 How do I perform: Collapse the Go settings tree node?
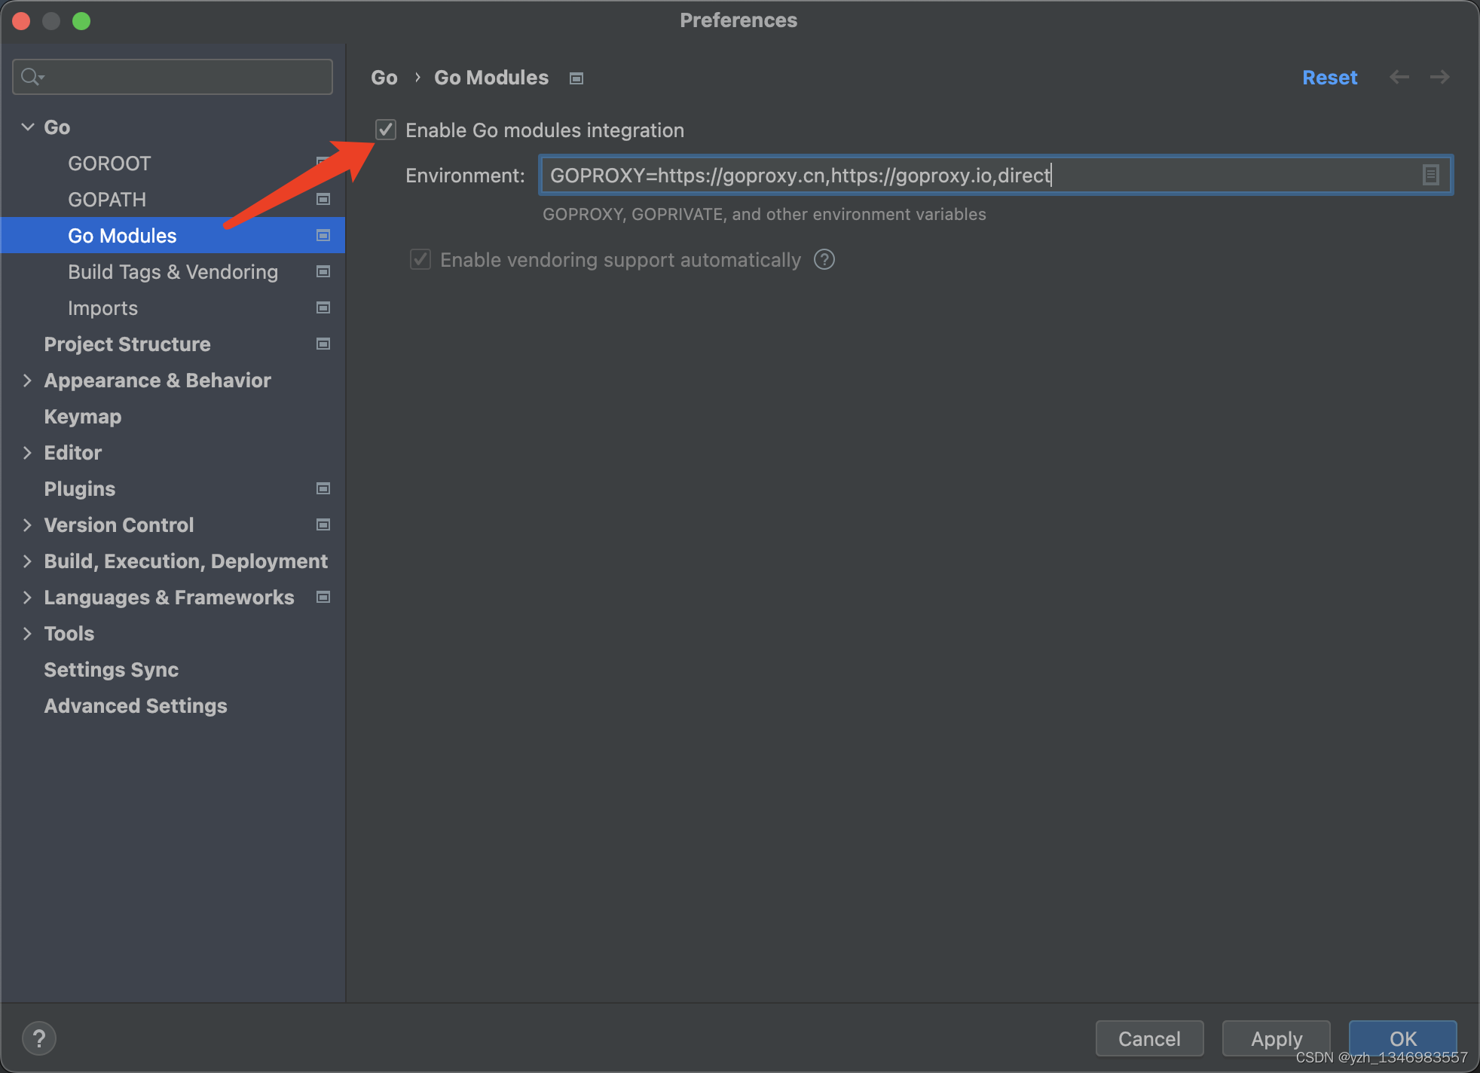click(28, 127)
